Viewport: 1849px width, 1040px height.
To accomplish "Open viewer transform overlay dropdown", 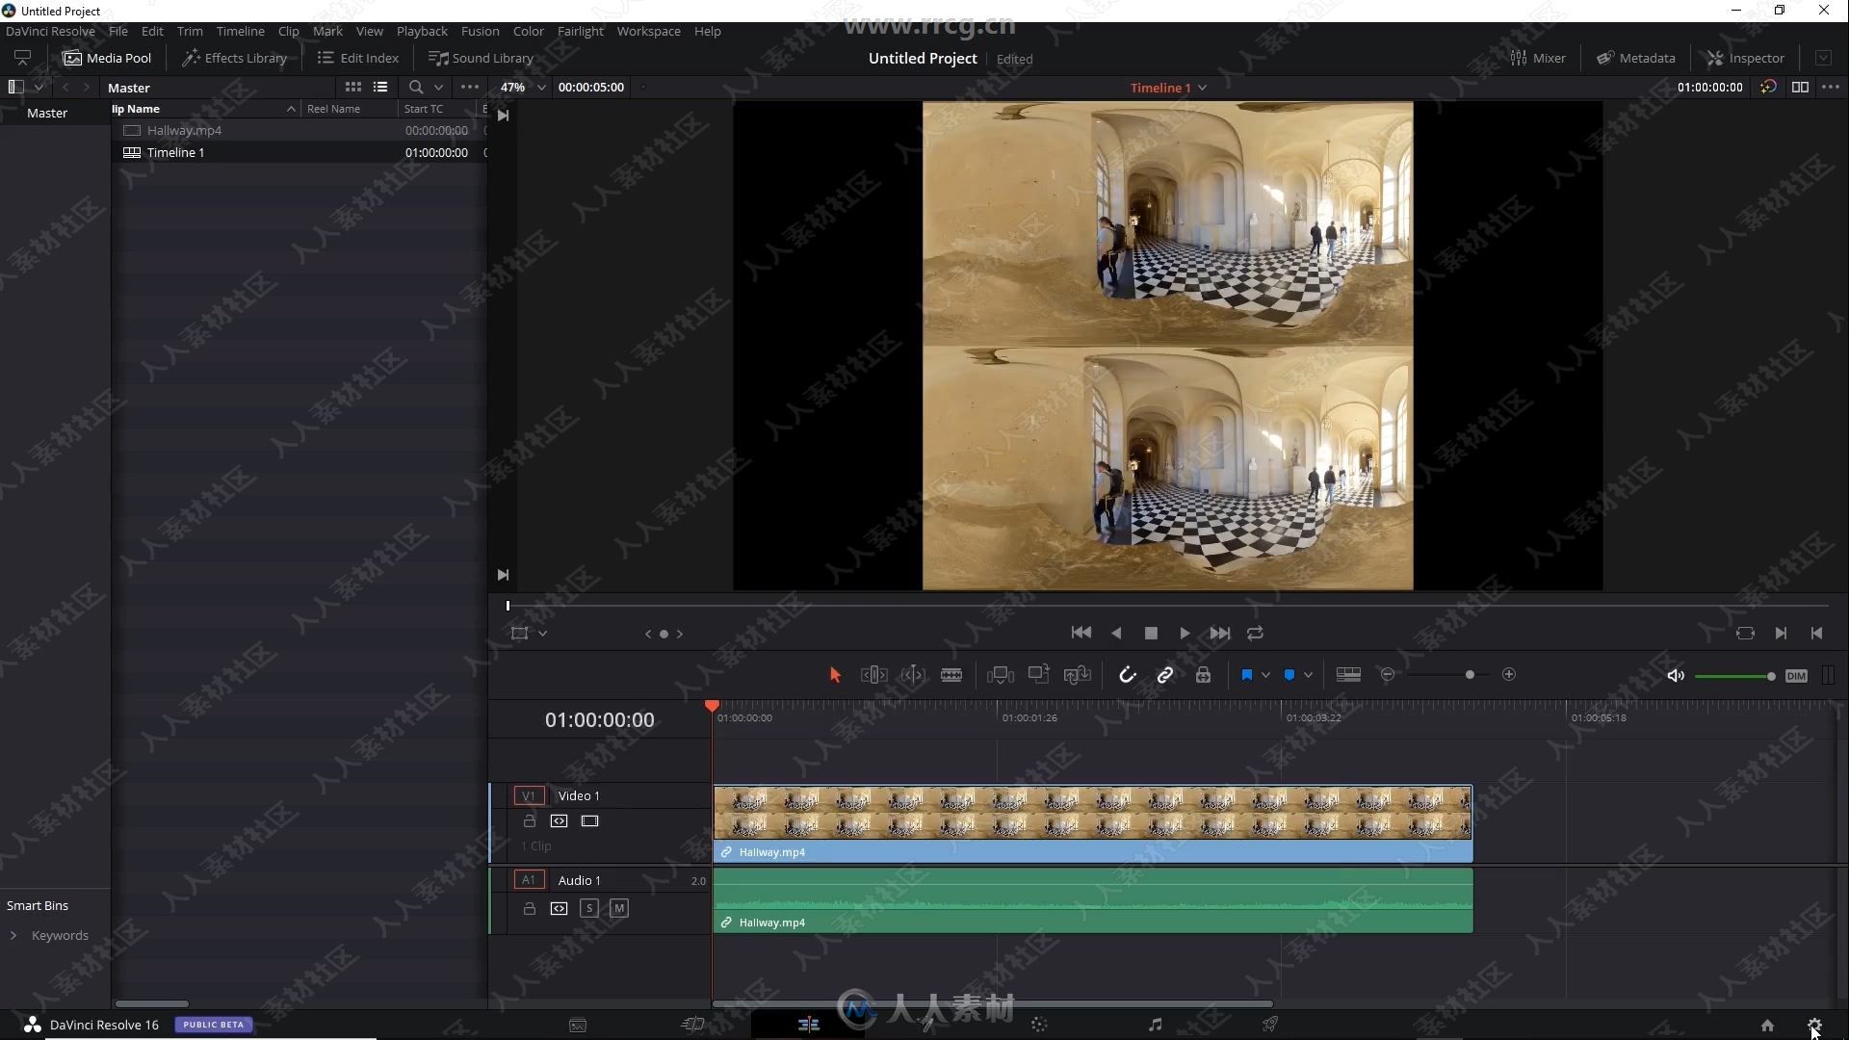I will coord(542,634).
